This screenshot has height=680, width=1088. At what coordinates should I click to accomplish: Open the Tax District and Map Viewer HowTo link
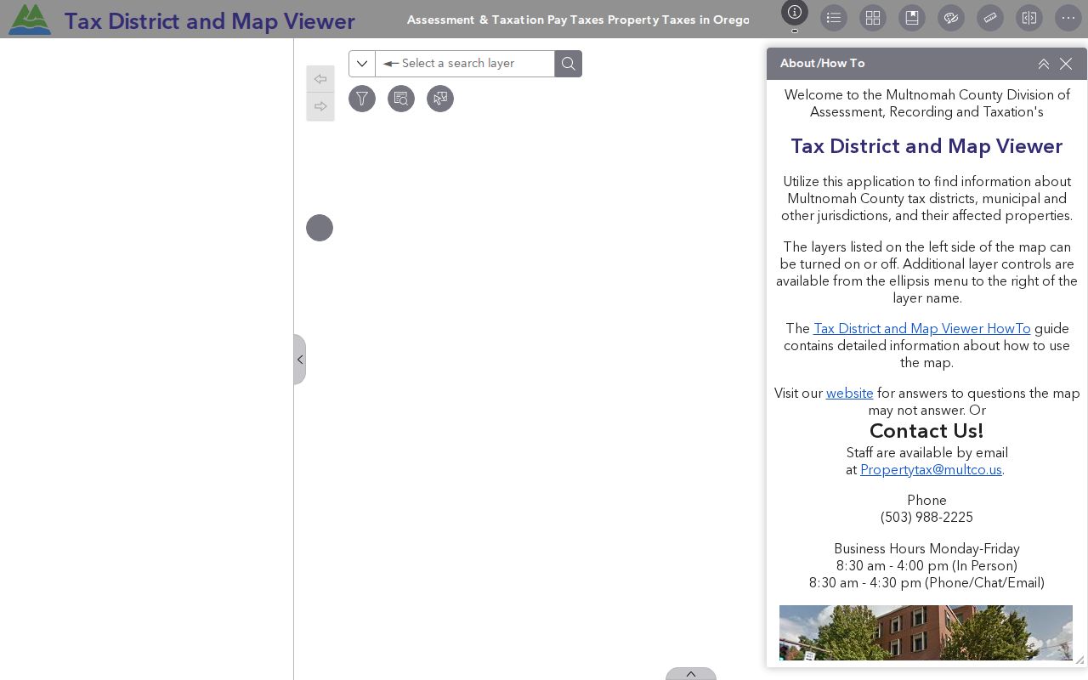pos(922,329)
